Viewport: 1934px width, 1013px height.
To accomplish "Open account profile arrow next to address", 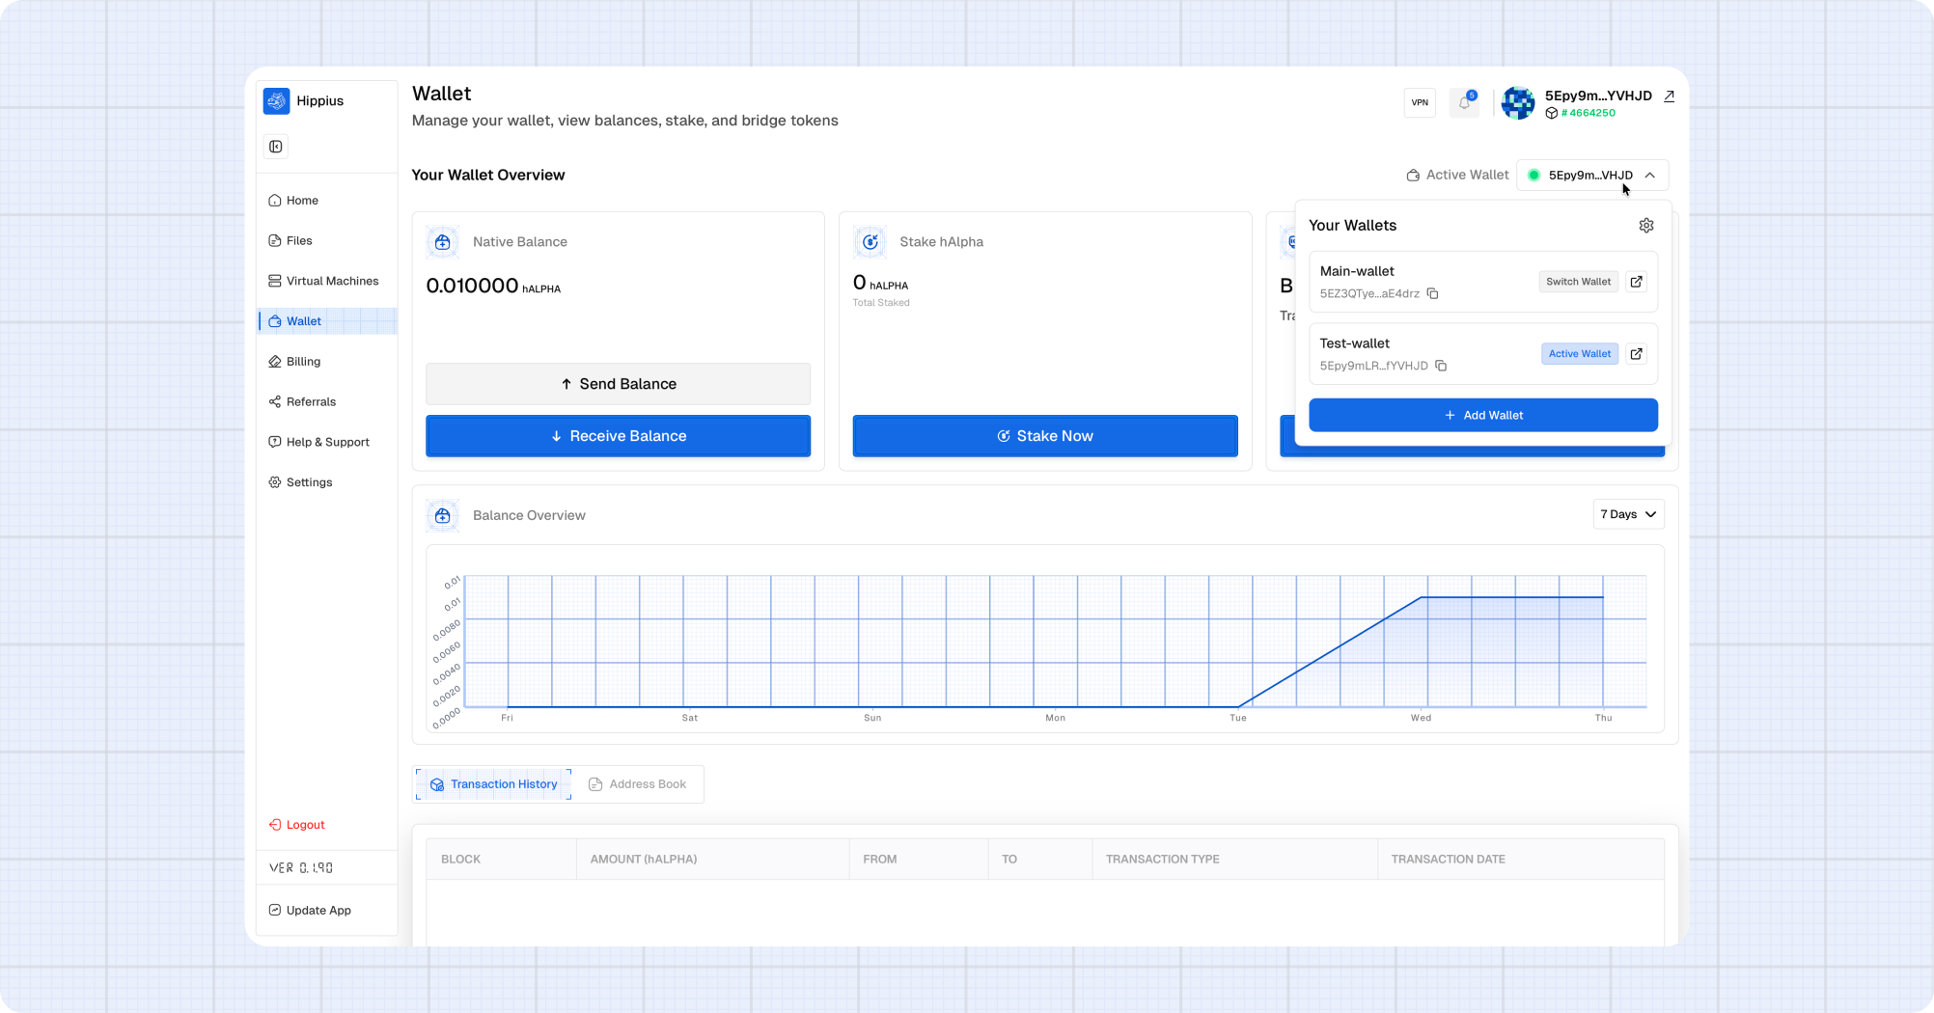I will [x=1669, y=96].
